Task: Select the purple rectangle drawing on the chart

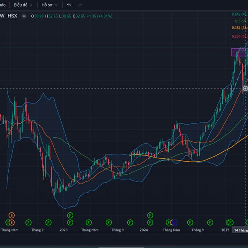Action: (x=239, y=52)
